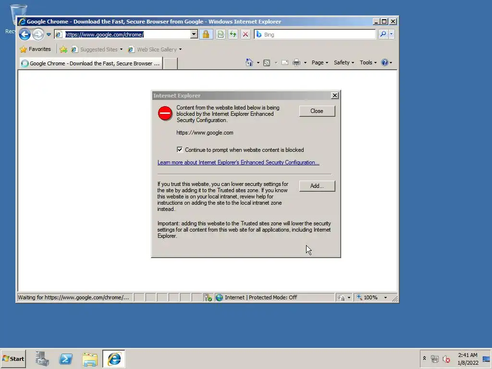This screenshot has height=369, width=492.
Task: Click the RSS feeds icon
Action: [x=266, y=63]
